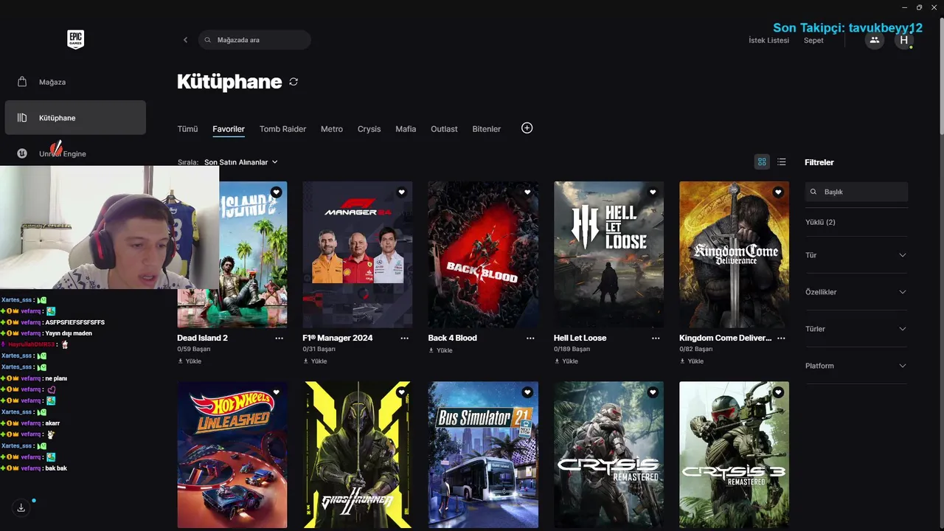This screenshot has width=944, height=531.
Task: Open Hot Wheels Unleashed cover thumbnail
Action: pos(232,454)
